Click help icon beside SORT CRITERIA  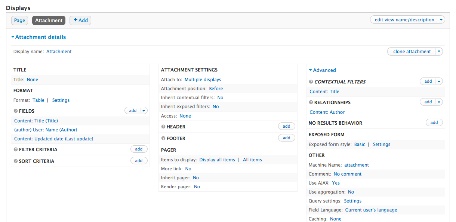coord(16,161)
